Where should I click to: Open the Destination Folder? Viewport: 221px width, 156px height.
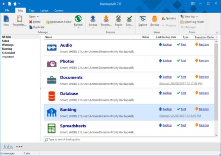[x=59, y=22]
